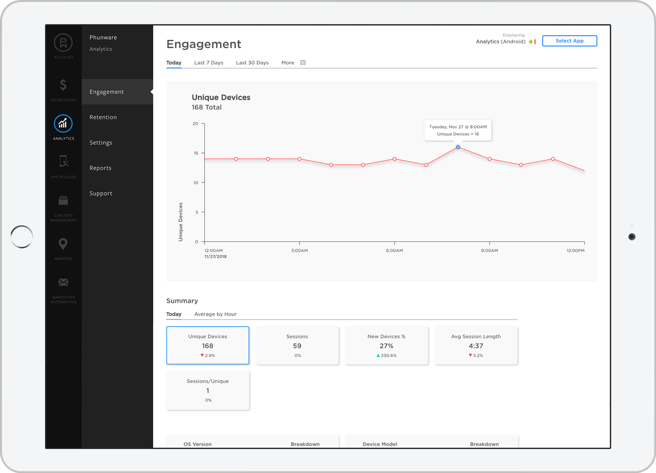Click the Android platform icon near app name
The width and height of the screenshot is (656, 473).
click(530, 41)
